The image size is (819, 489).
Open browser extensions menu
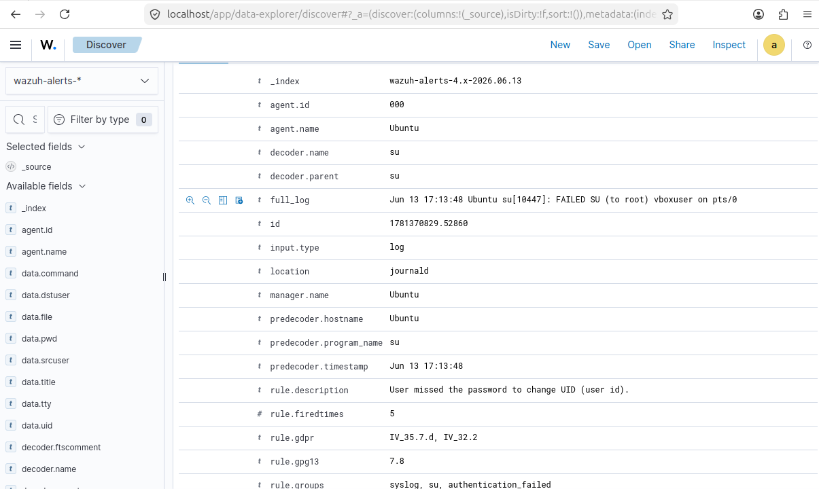pos(783,14)
